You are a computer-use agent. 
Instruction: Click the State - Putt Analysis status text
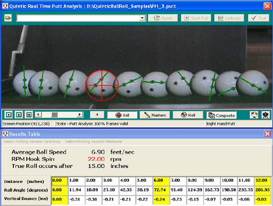92,124
